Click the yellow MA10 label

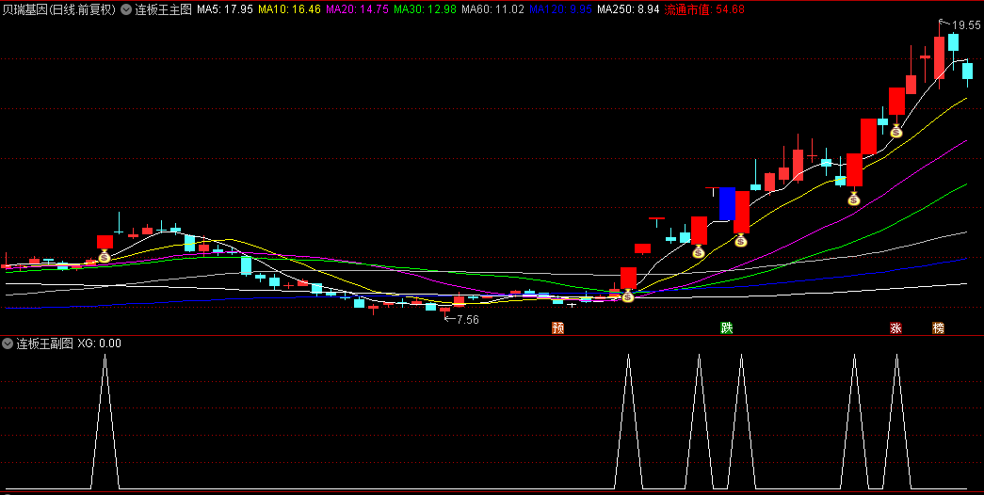[289, 9]
